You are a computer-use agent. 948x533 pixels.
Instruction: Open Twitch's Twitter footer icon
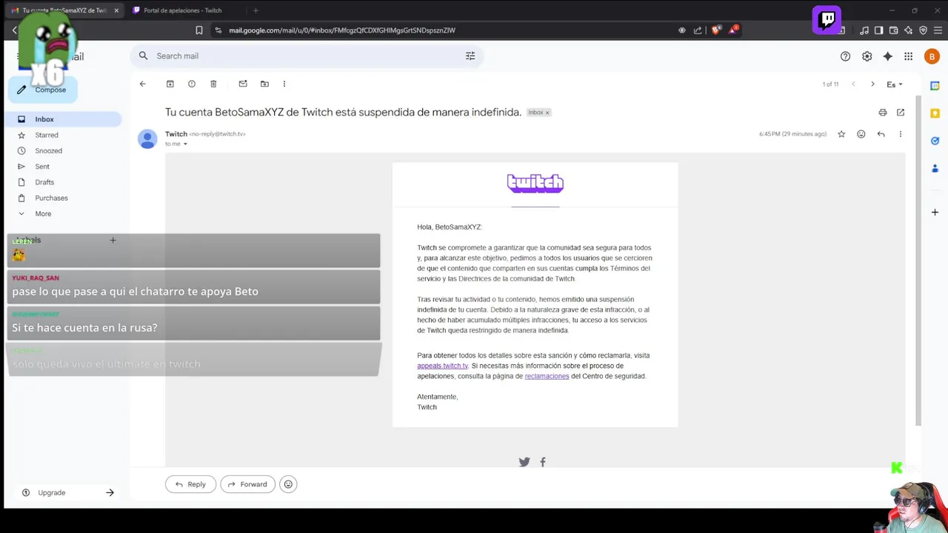point(524,462)
